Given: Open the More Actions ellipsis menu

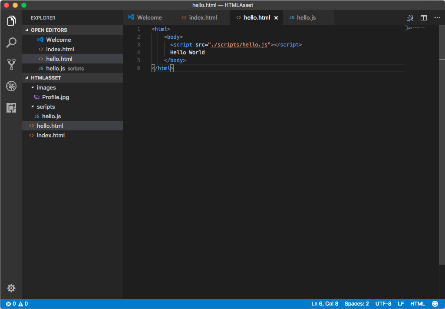Looking at the screenshot, I should click(x=437, y=18).
